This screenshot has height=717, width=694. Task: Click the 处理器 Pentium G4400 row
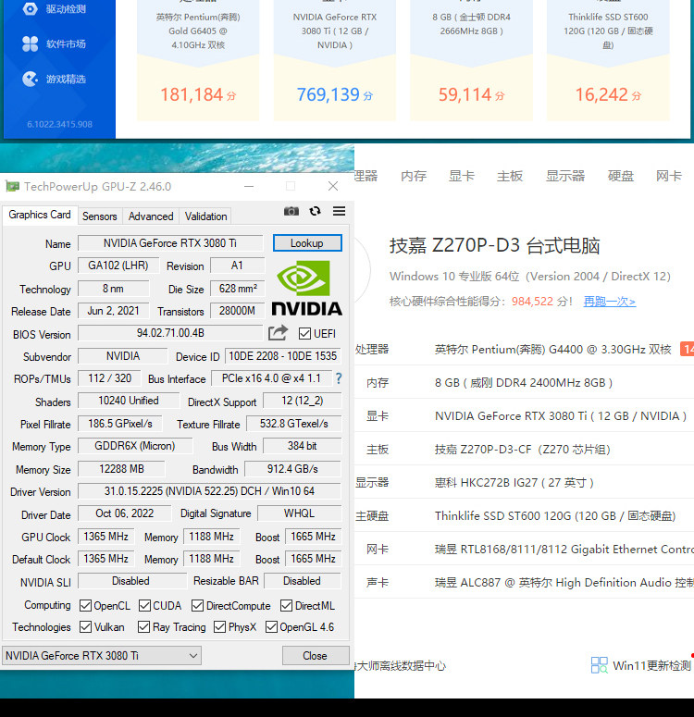(x=525, y=350)
